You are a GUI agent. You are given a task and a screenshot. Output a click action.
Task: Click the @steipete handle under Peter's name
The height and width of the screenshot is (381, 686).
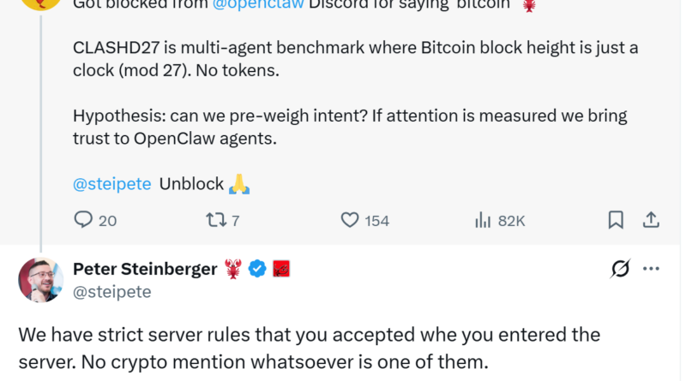click(x=111, y=292)
